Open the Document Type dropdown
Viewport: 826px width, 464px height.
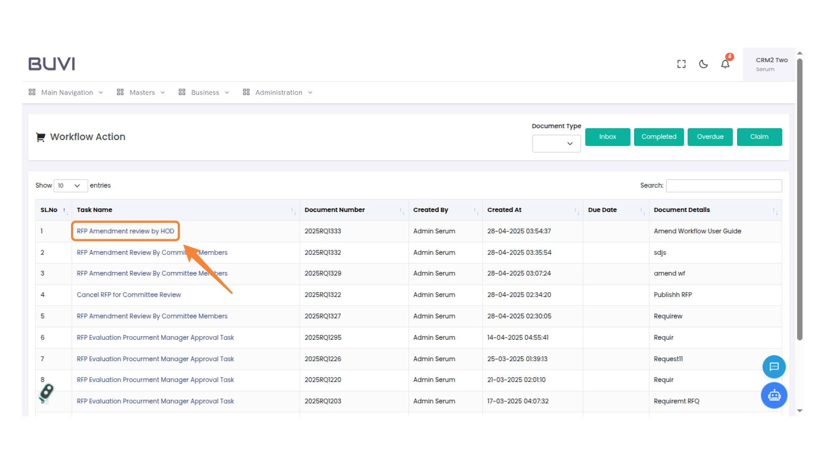[x=556, y=143]
